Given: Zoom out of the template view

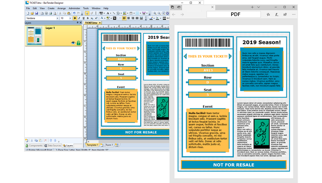Looking at the screenshot, I should 159,13.
